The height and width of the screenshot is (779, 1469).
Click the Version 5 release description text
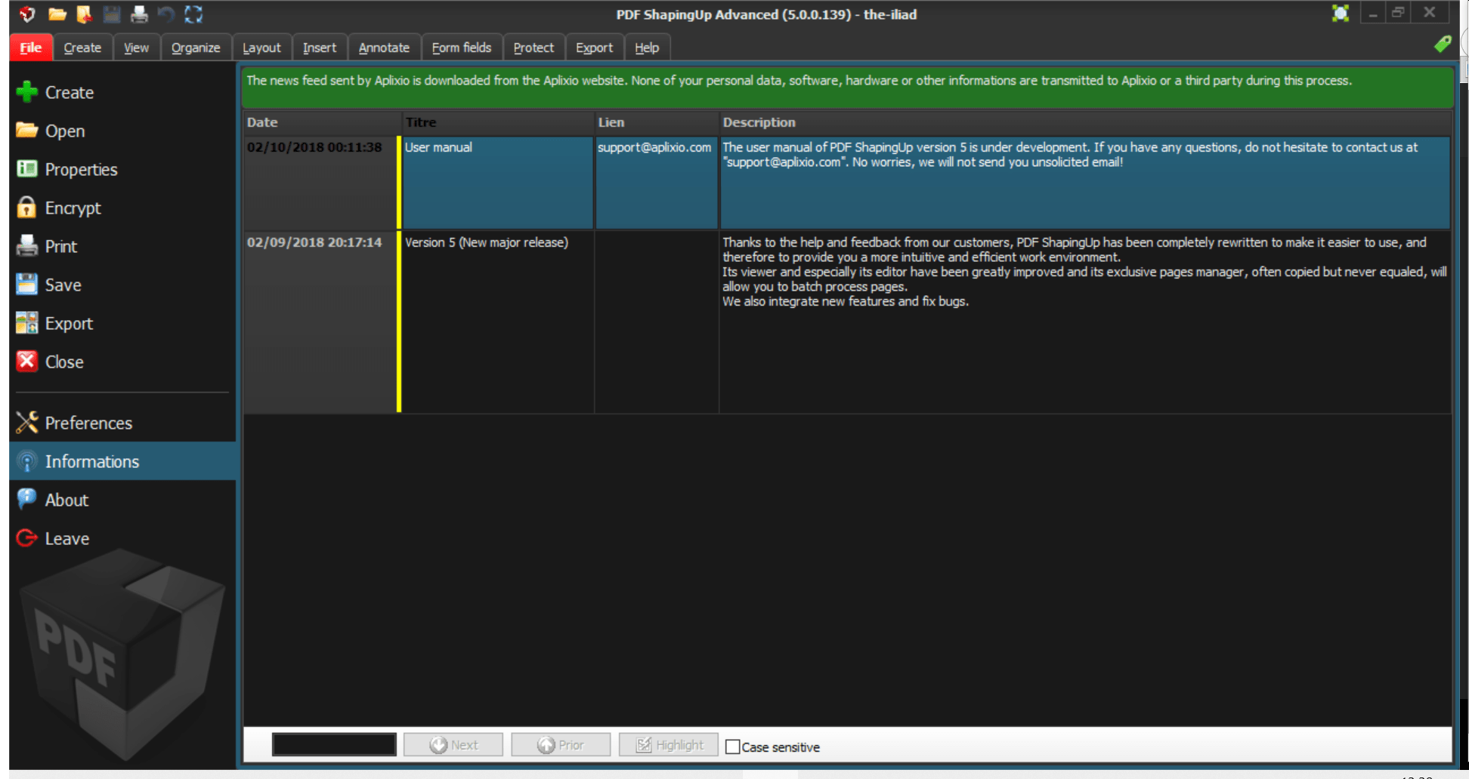[x=1084, y=272]
